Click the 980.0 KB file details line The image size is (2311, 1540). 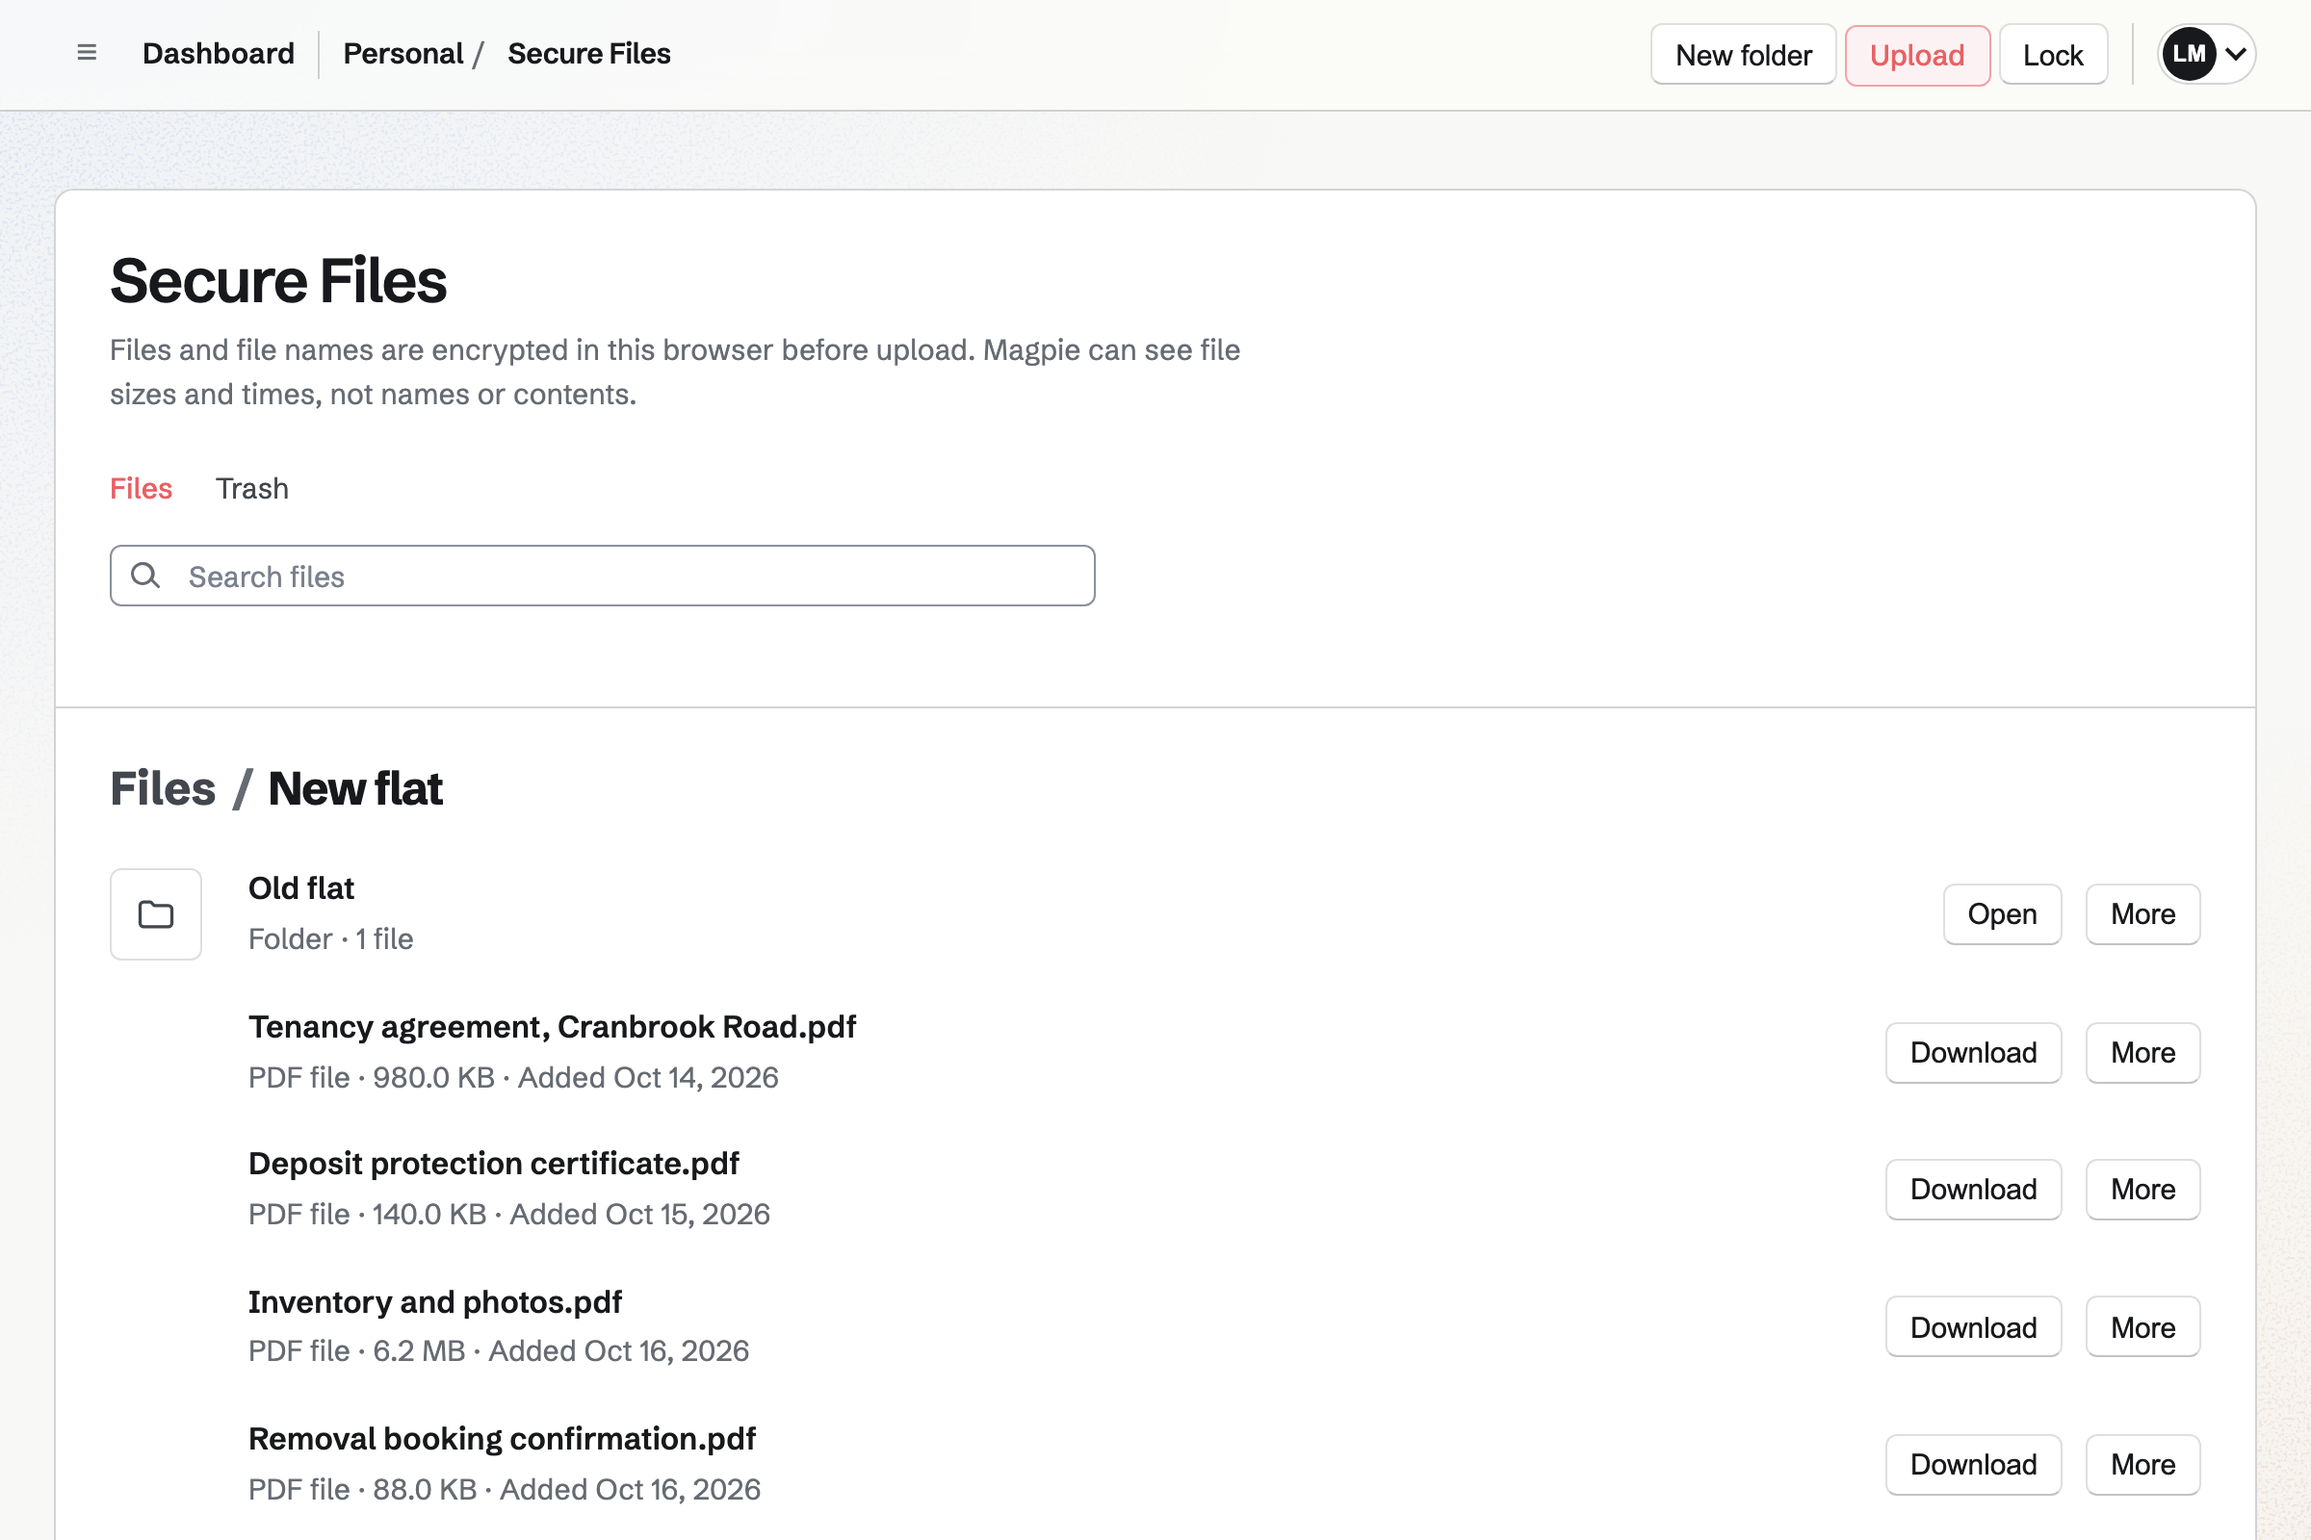coord(513,1077)
